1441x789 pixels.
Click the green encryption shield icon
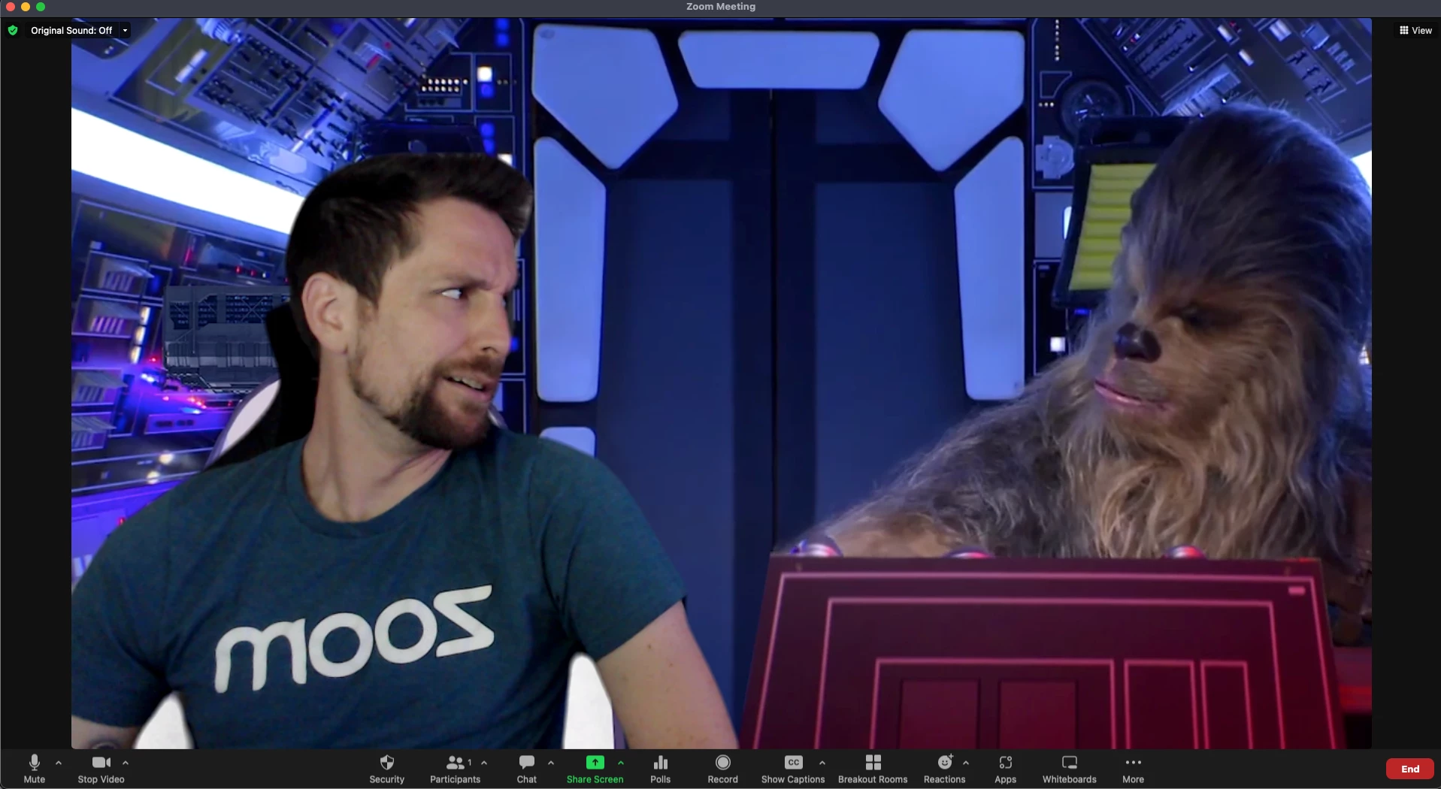tap(13, 31)
